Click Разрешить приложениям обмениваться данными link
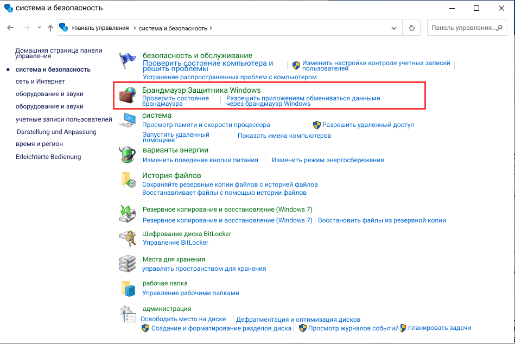Screen dimensions: 515x344 303,101
